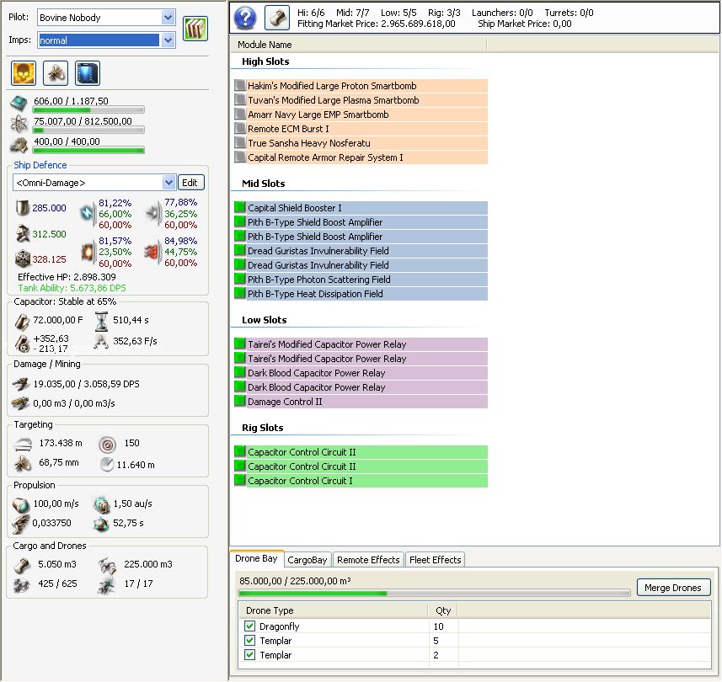Toggle Hakim's Modified Large Proton Smartbomb state

click(x=240, y=85)
